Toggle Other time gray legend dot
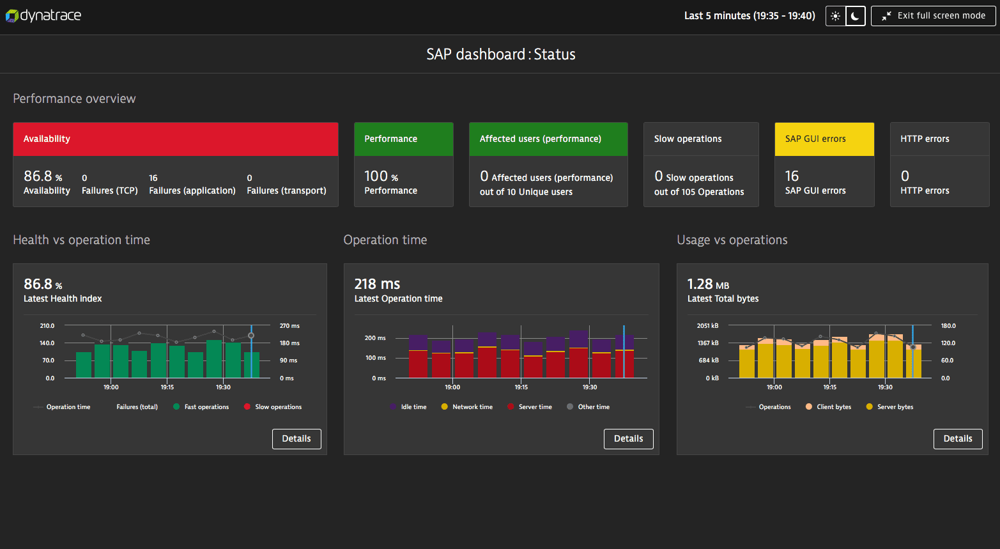The image size is (1000, 549). [x=570, y=406]
